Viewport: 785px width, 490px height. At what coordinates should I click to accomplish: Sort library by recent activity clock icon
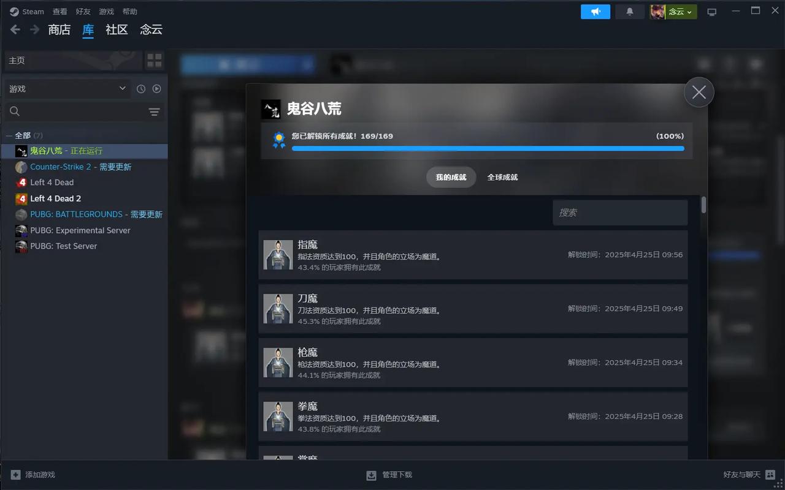click(141, 89)
